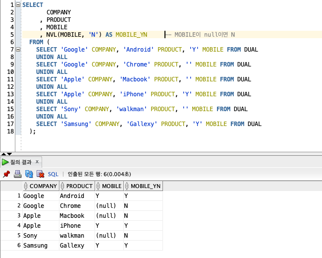The image size is (322, 258).
Task: Select the (null) MOBILE cell for walkman
Action: click(x=109, y=235)
